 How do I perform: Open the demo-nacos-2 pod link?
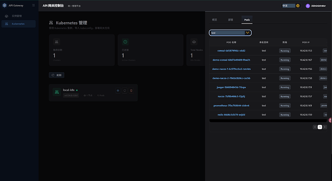(231, 78)
